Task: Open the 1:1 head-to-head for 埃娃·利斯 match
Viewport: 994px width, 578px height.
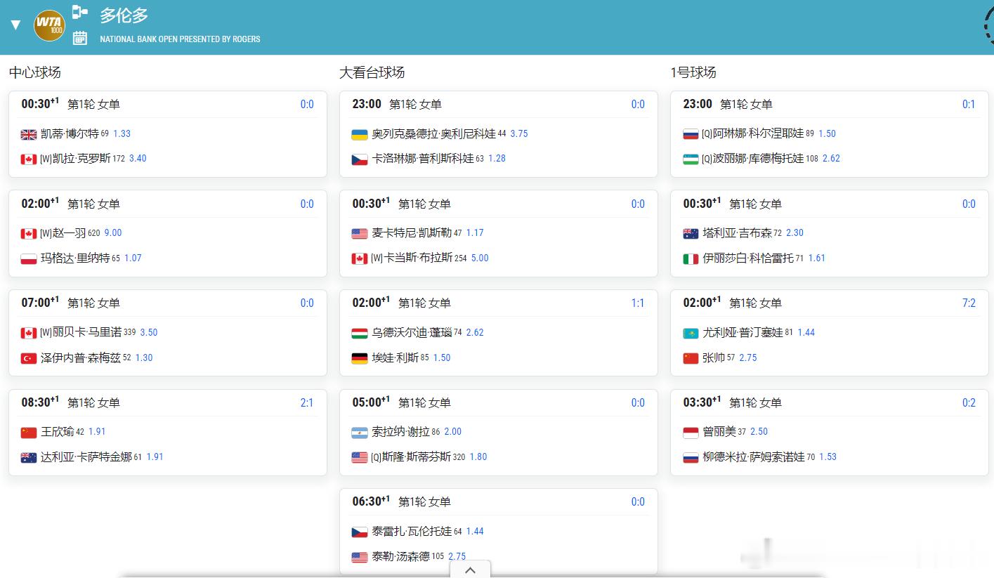Action: click(638, 303)
